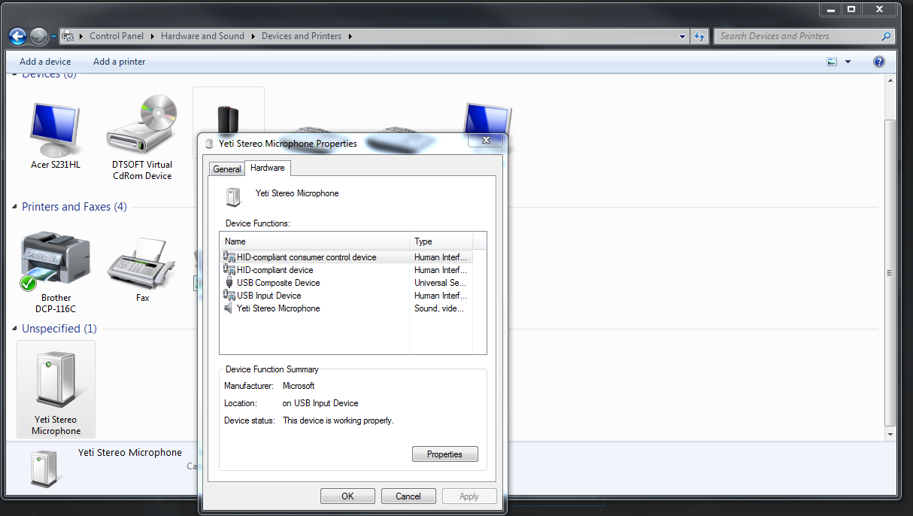Click Add a device in the toolbar

pos(45,62)
